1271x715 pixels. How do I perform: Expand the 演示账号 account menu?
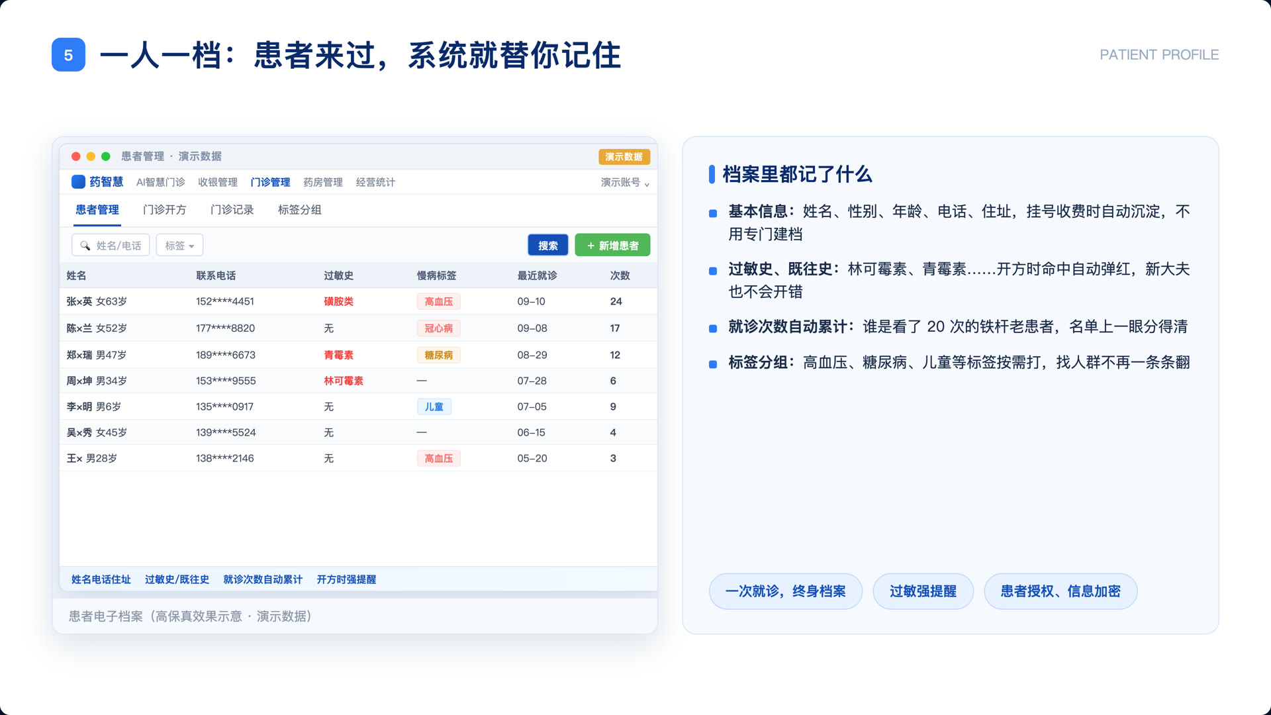click(625, 182)
